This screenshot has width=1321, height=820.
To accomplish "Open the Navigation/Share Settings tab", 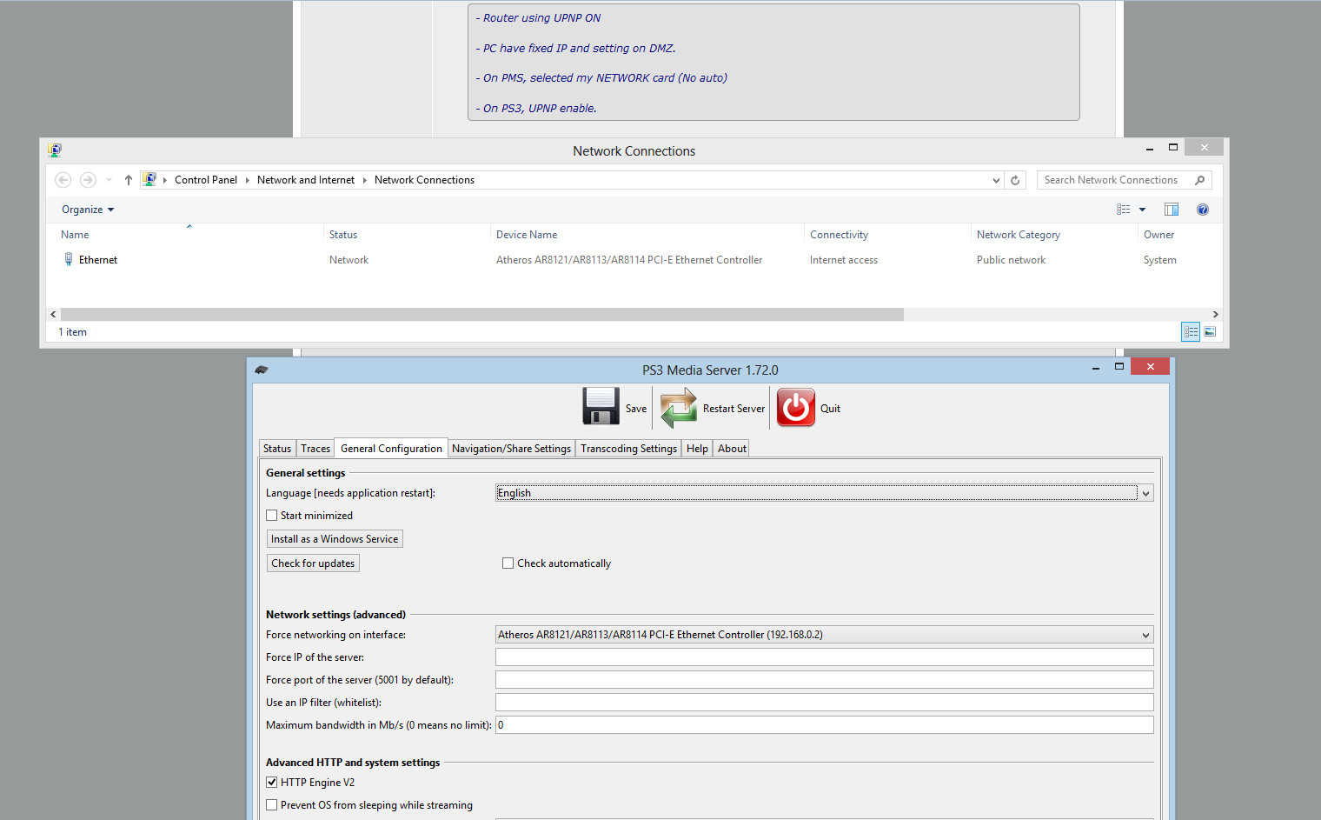I will [x=511, y=449].
